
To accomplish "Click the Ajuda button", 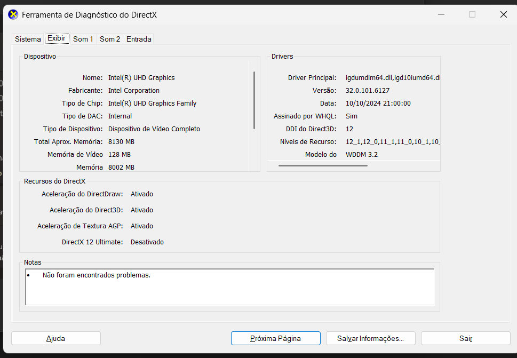I will (55, 338).
